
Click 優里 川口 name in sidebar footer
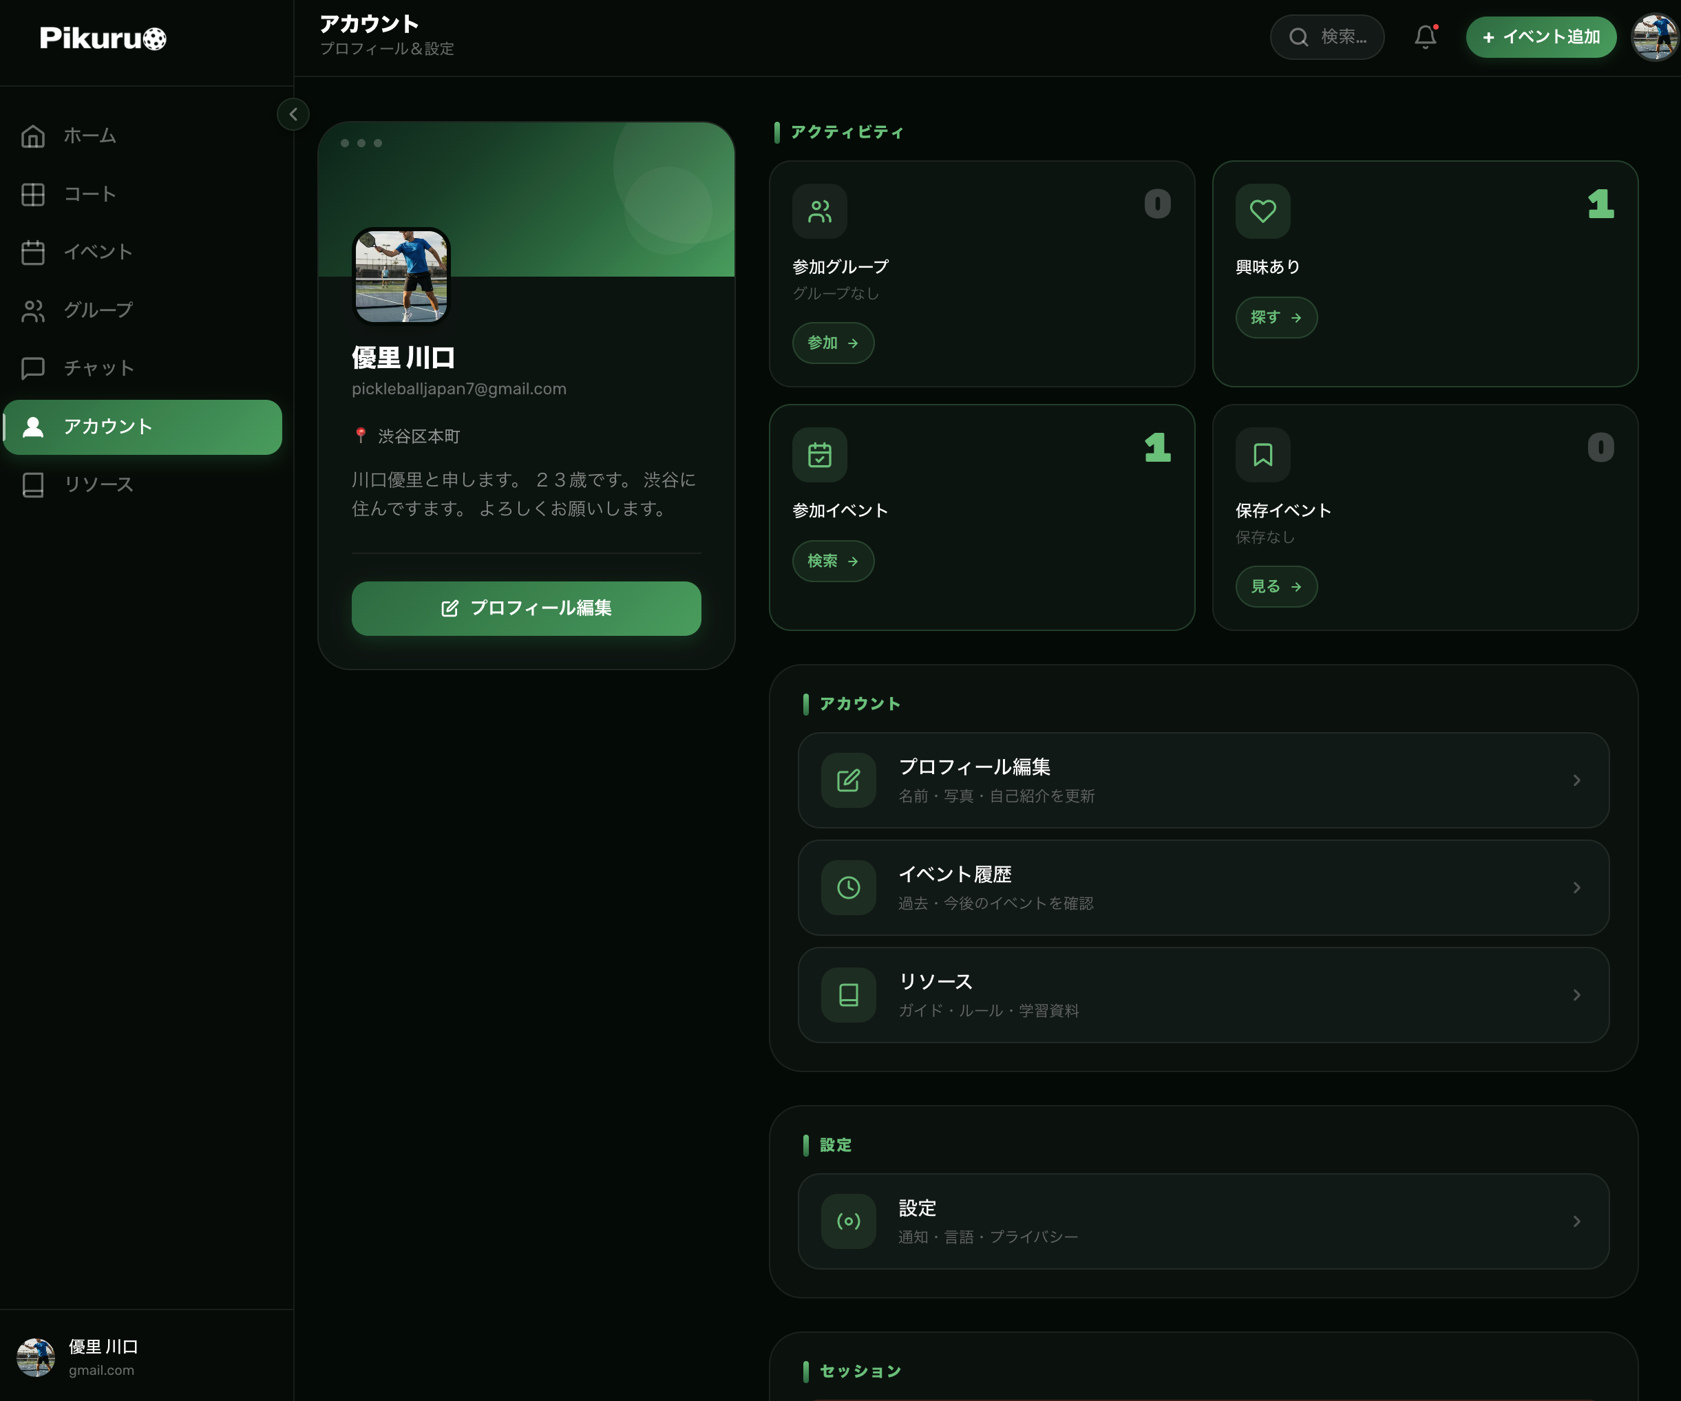(103, 1347)
